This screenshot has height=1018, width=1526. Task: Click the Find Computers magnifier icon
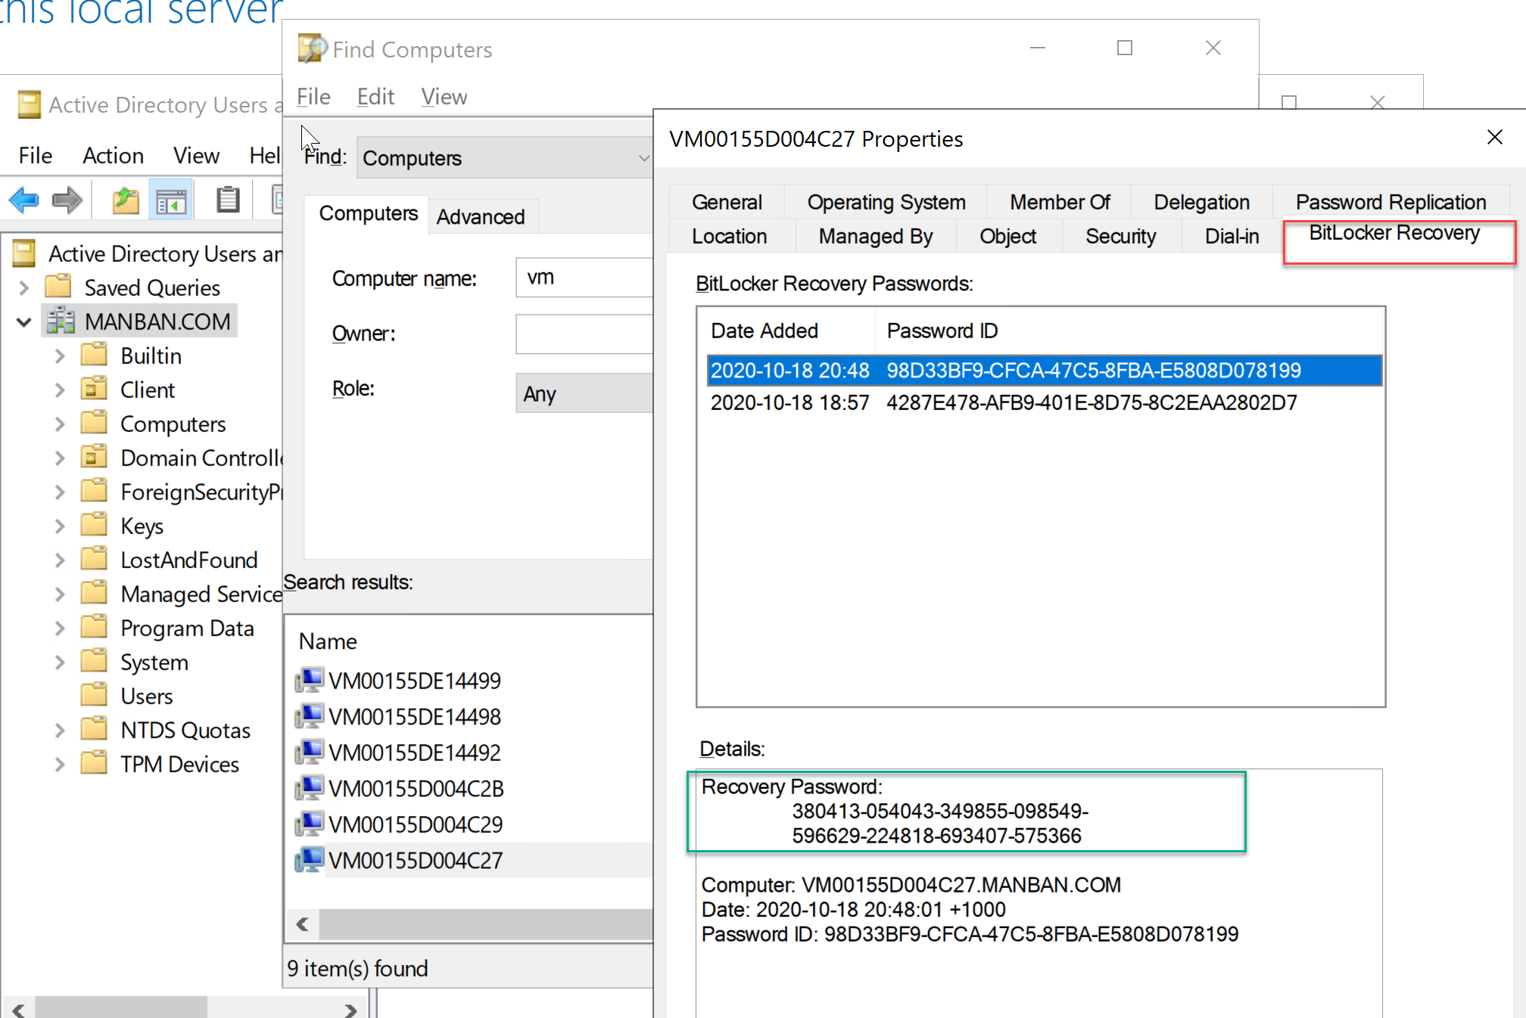click(x=311, y=48)
